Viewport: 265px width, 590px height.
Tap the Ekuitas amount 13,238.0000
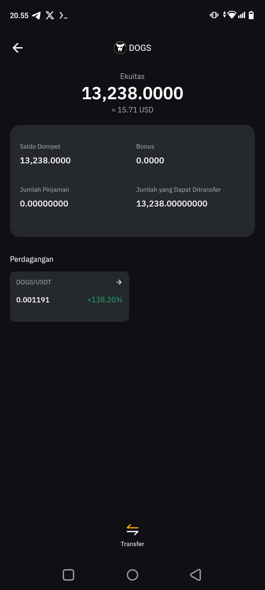pyautogui.click(x=132, y=93)
